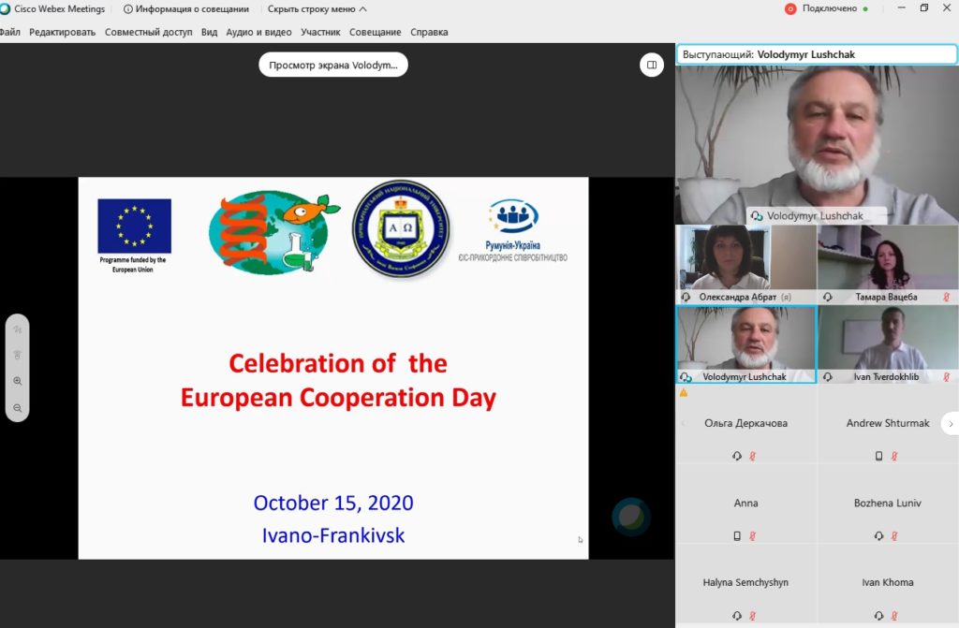This screenshot has height=628, width=959.
Task: Click the zoom in magnifier icon
Action: (x=18, y=381)
